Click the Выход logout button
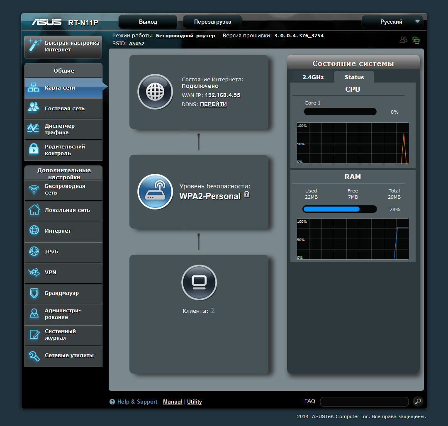 tap(148, 22)
